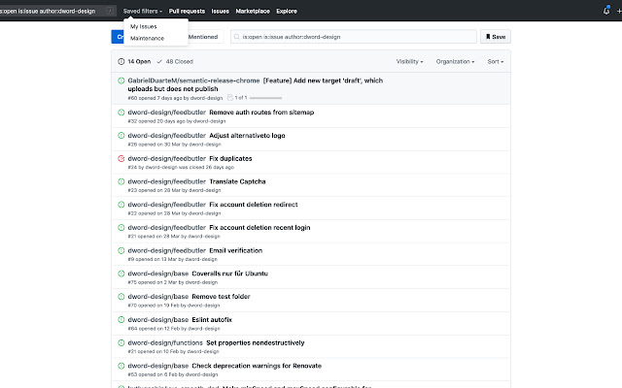Save the current filter with Save button
Viewport: 622px width, 388px height.
495,37
